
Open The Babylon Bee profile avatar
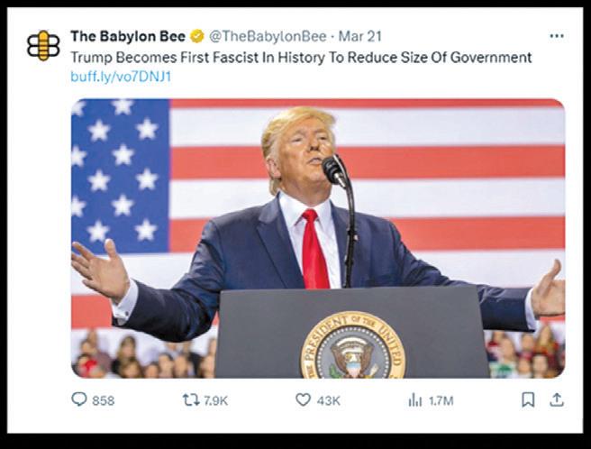click(43, 46)
